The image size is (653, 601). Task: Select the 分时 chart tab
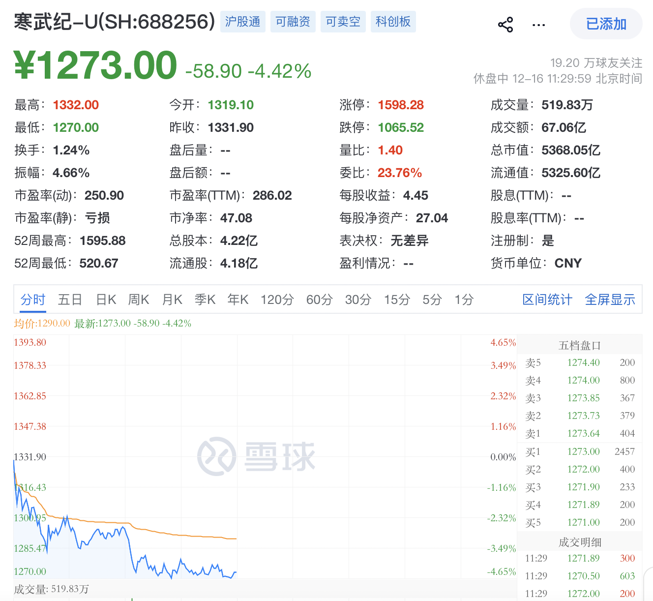[33, 300]
